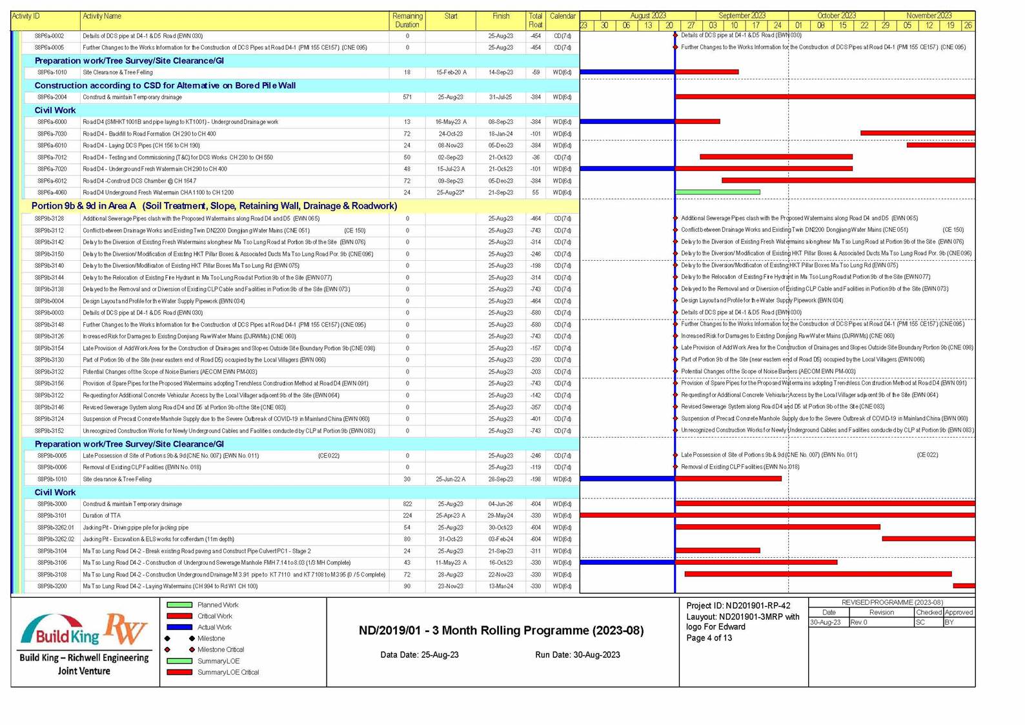1025x725 pixels.
Task: Click the Data Date: 25-Aug-23 text
Action: (420, 655)
